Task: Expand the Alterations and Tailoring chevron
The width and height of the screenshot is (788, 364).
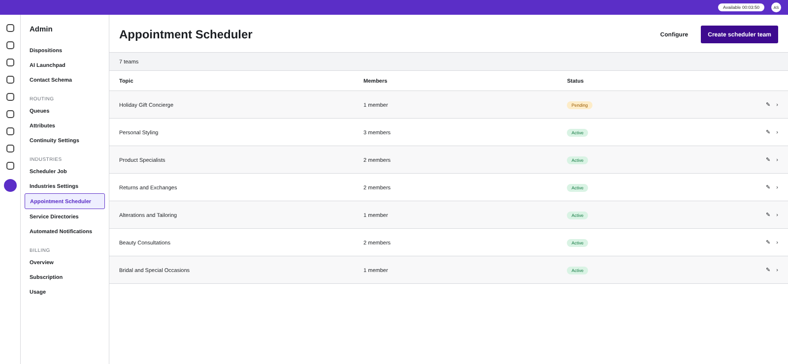Action: tap(777, 215)
